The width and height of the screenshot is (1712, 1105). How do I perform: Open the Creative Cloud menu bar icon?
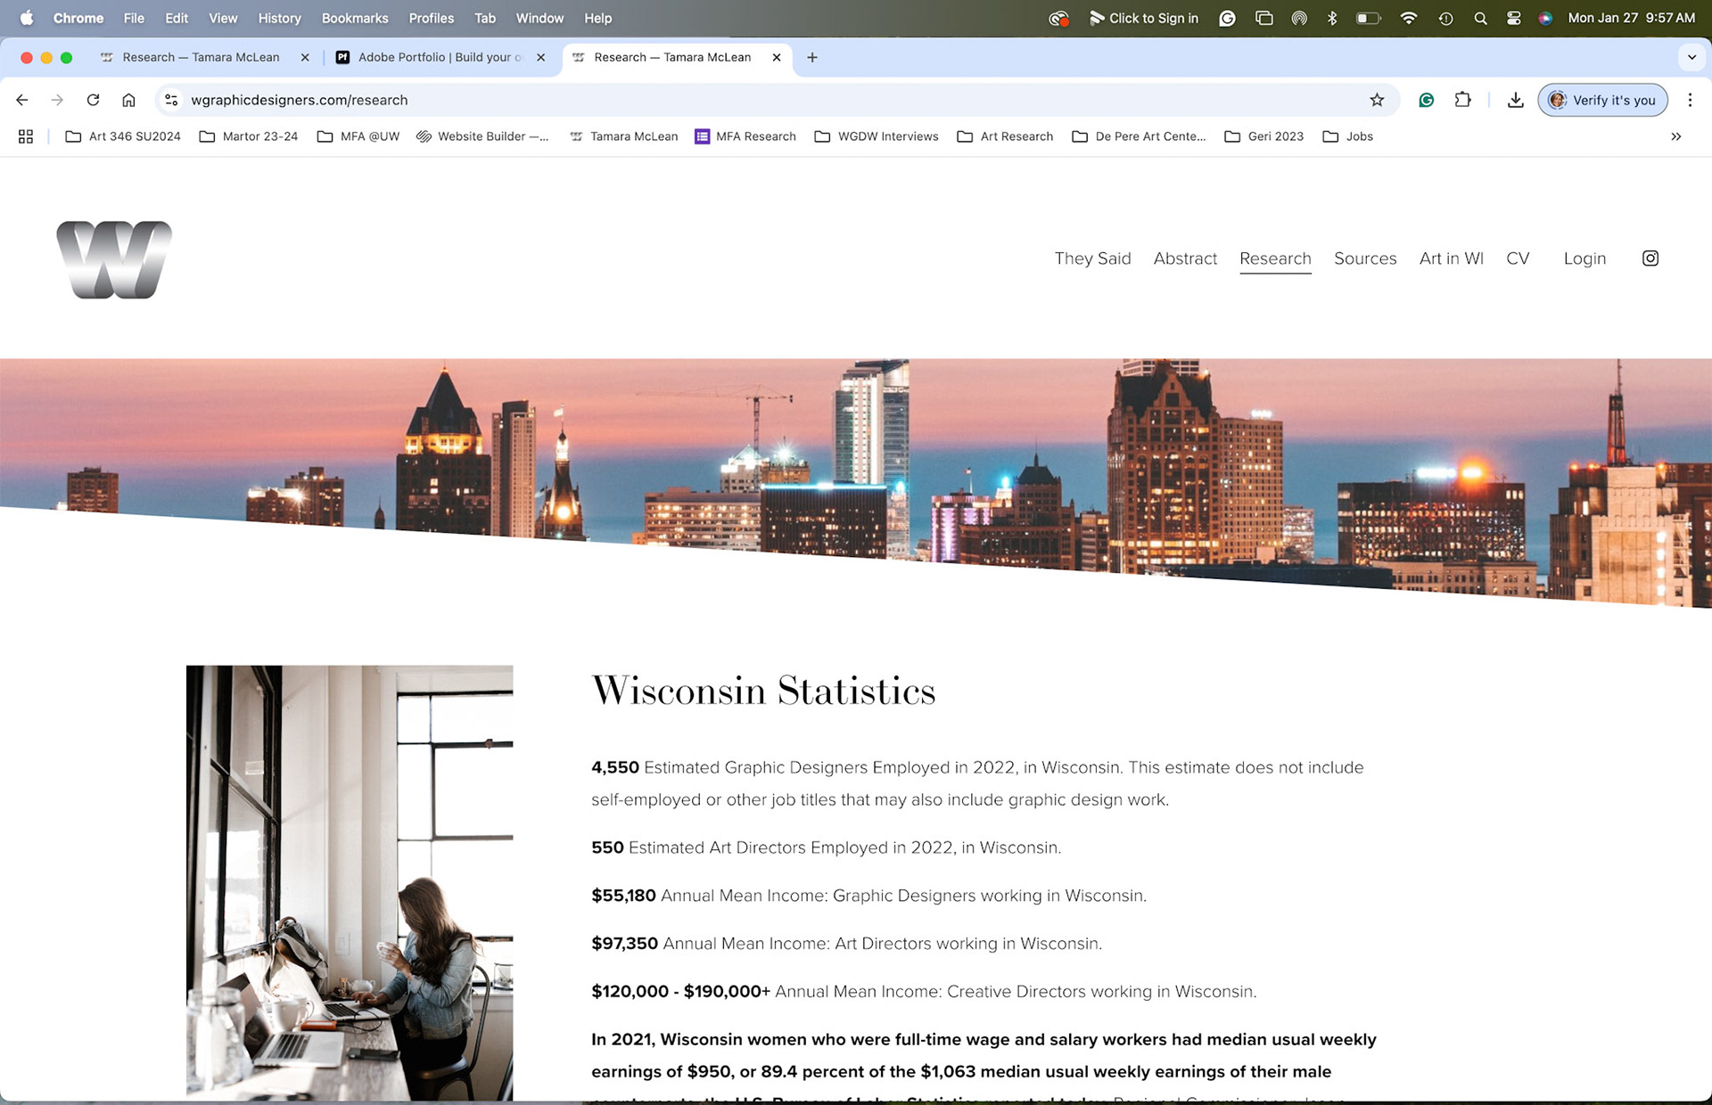point(1058,18)
